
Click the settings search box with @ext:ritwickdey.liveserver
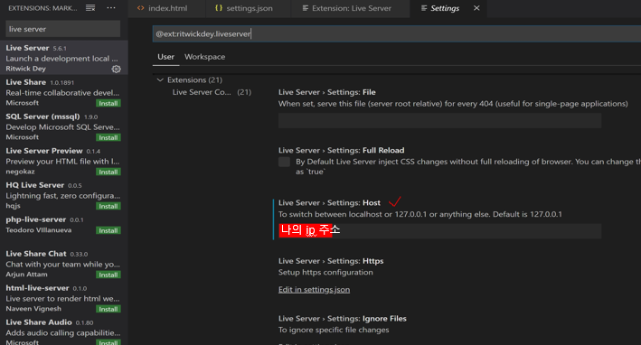(x=397, y=34)
